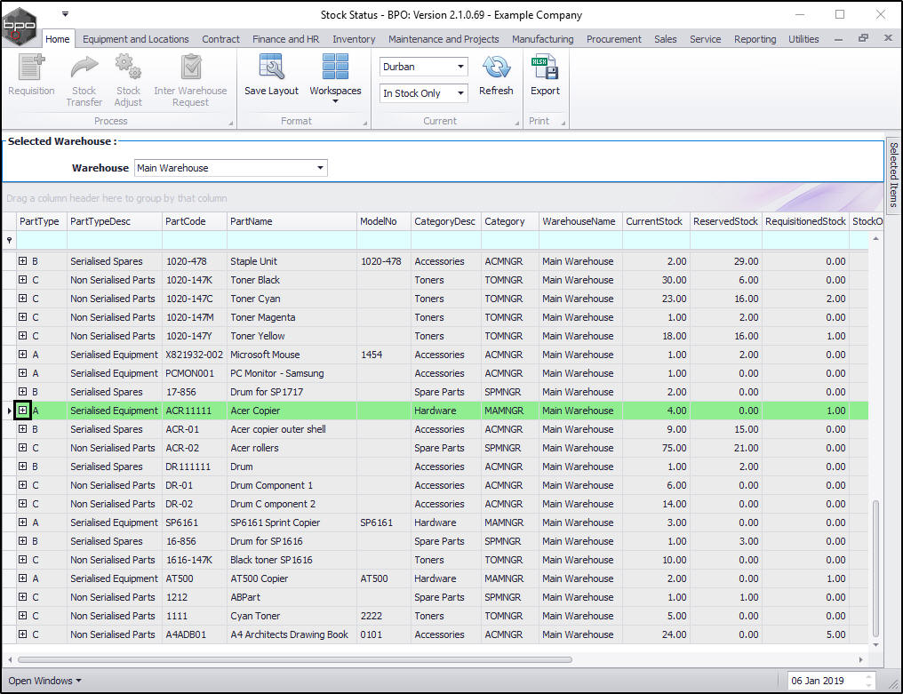Click the Refresh icon
The height and width of the screenshot is (694, 903).
pos(496,69)
